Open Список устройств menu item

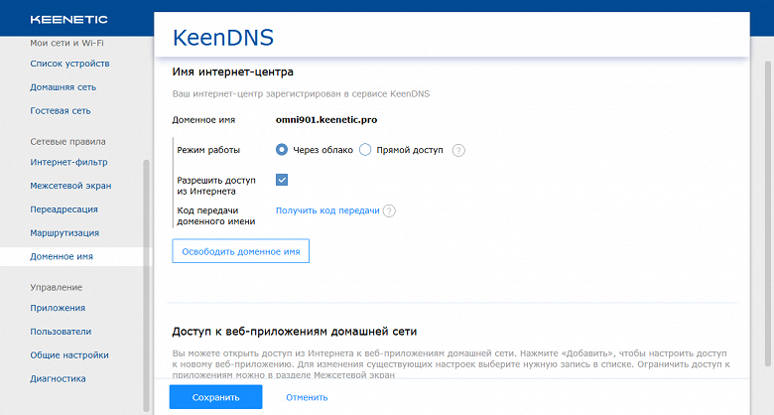pos(69,64)
